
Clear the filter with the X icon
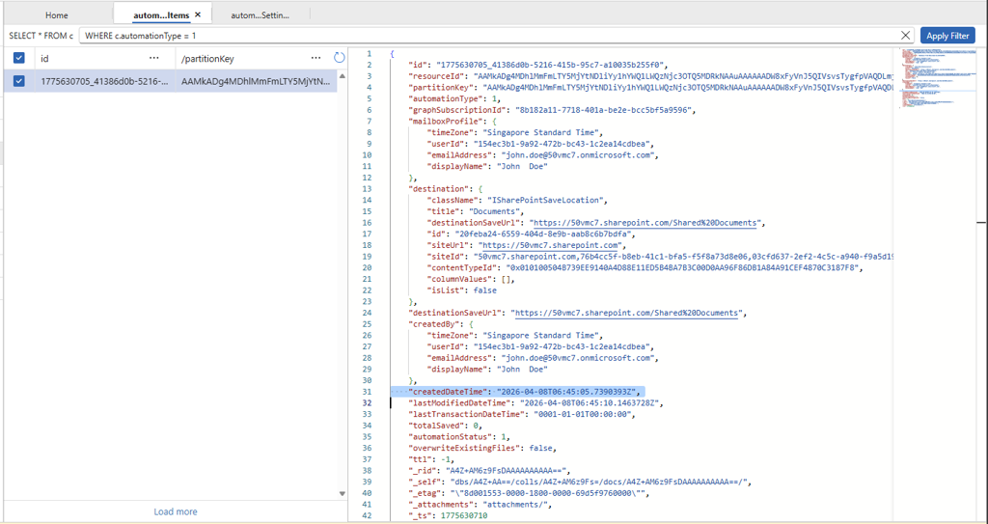point(905,36)
